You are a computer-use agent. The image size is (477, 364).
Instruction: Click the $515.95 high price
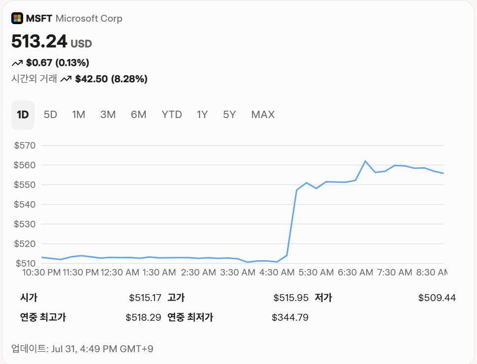(291, 298)
